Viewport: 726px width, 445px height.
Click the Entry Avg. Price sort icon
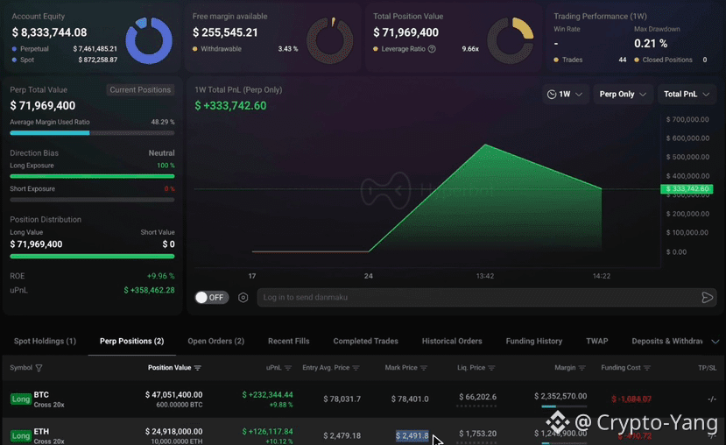coord(356,368)
